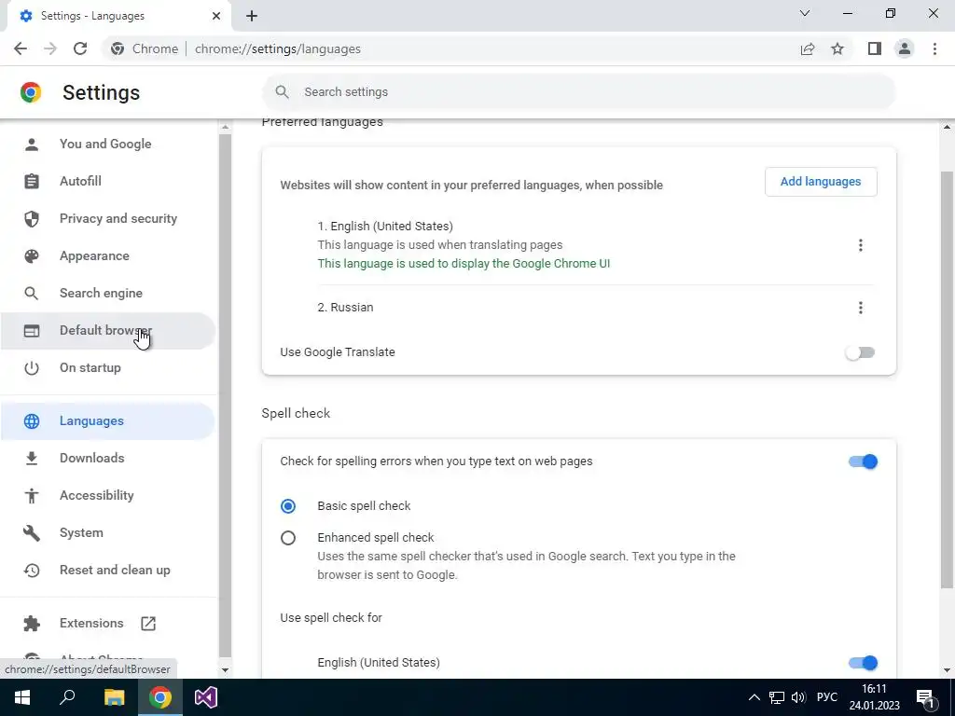Open the notification center icon
This screenshot has width=955, height=716.
pyautogui.click(x=926, y=697)
